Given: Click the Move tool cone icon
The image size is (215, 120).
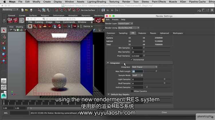Looking at the screenshot, I should [4, 49].
